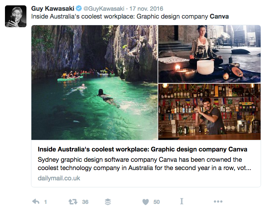Open the bartender photo
Screen dimensions: 266x208
click(x=209, y=111)
